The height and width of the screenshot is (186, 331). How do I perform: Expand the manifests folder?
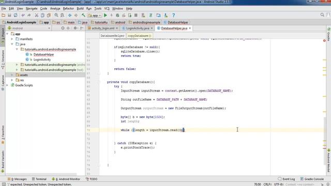click(x=12, y=39)
